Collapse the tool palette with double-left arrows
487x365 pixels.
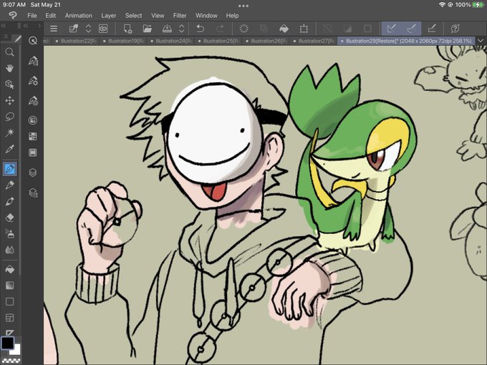[x=4, y=26]
